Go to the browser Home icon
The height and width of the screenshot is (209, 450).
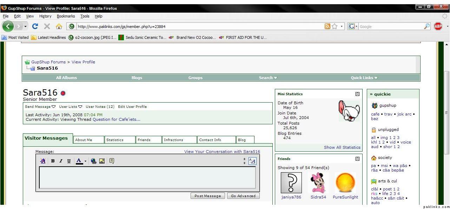[x=59, y=26]
